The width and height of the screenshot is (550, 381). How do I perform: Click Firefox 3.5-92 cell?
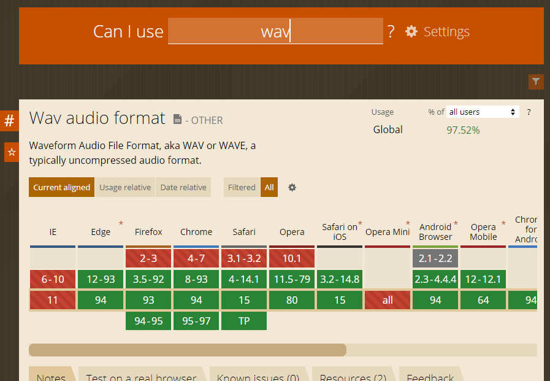[x=148, y=279]
